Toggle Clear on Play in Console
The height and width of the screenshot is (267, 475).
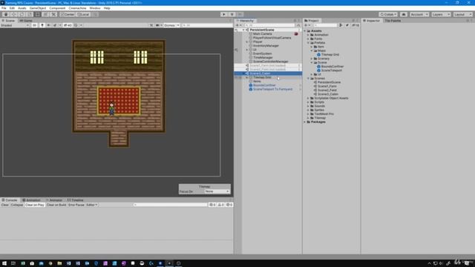coord(35,205)
